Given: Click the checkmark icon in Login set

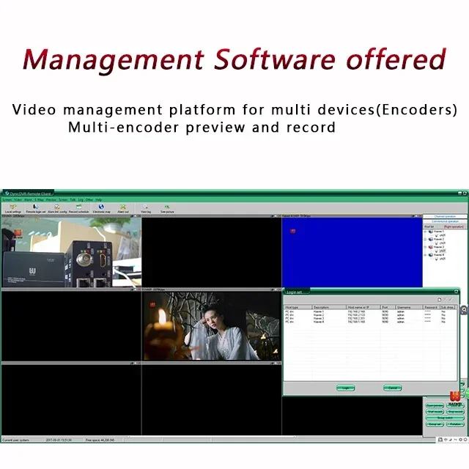Looking at the screenshot, I should click(x=451, y=300).
